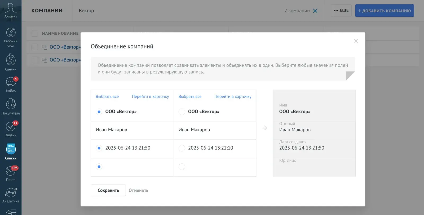Select name radio in second company column
This screenshot has width=424, height=215.
(182, 112)
